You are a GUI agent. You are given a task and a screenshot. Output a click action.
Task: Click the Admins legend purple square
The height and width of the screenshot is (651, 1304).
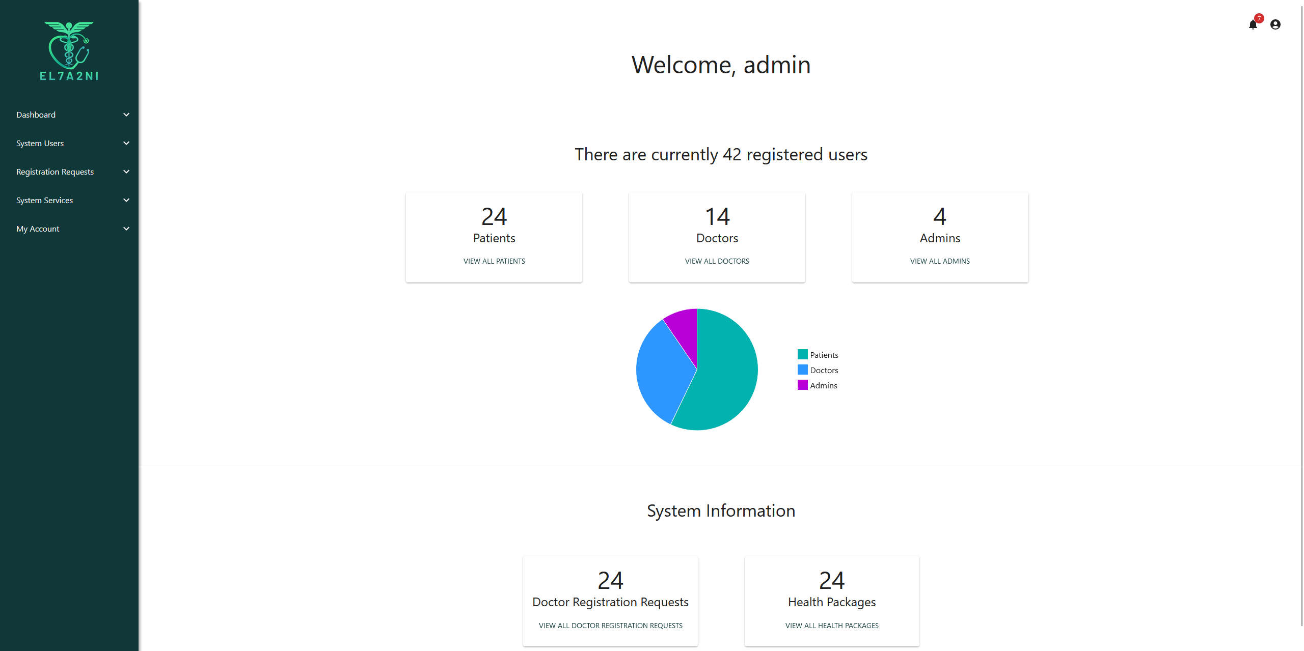tap(802, 385)
